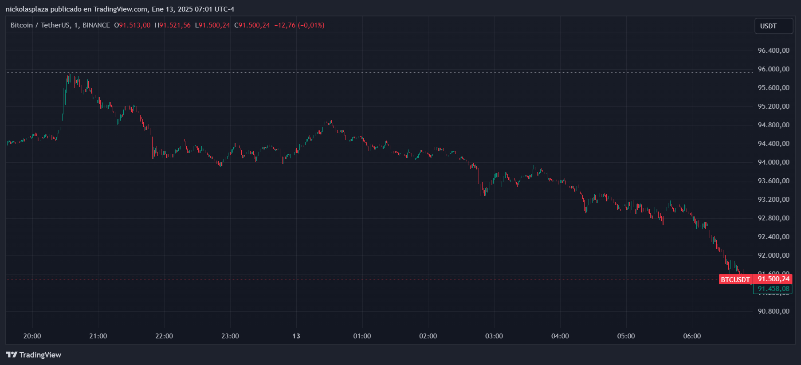This screenshot has width=801, height=365.
Task: Click the 95.600,00 price axis label
Action: coord(773,88)
